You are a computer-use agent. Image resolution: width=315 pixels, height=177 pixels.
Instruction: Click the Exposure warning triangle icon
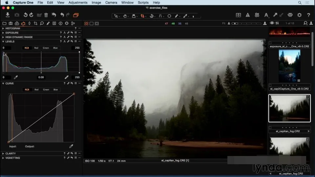(248, 15)
